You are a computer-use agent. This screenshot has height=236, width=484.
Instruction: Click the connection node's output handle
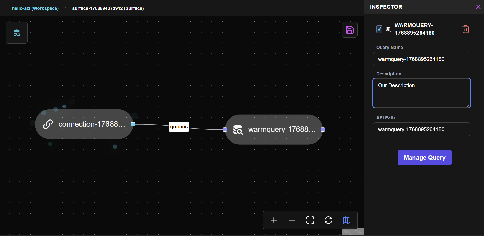pos(133,124)
